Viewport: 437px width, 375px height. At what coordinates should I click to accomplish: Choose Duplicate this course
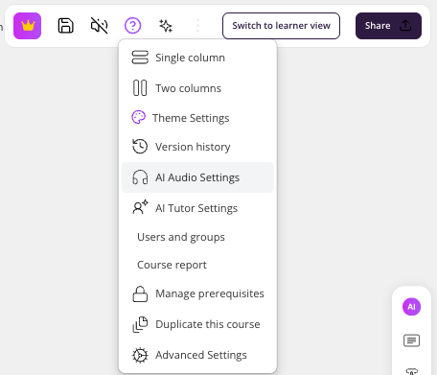point(197,324)
